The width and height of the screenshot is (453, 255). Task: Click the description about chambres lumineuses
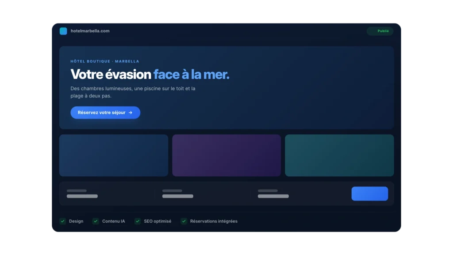coord(133,92)
